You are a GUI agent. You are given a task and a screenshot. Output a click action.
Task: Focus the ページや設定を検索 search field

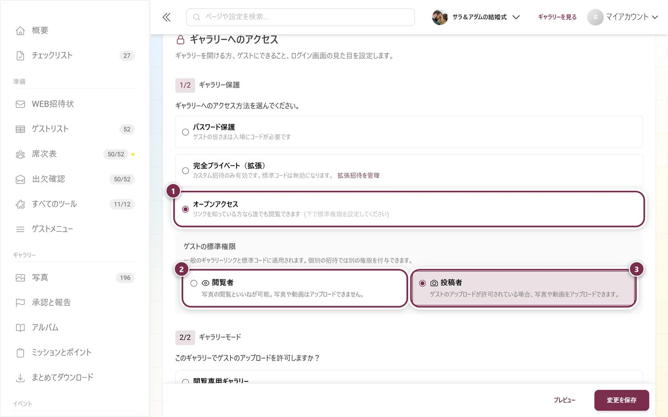click(x=301, y=17)
